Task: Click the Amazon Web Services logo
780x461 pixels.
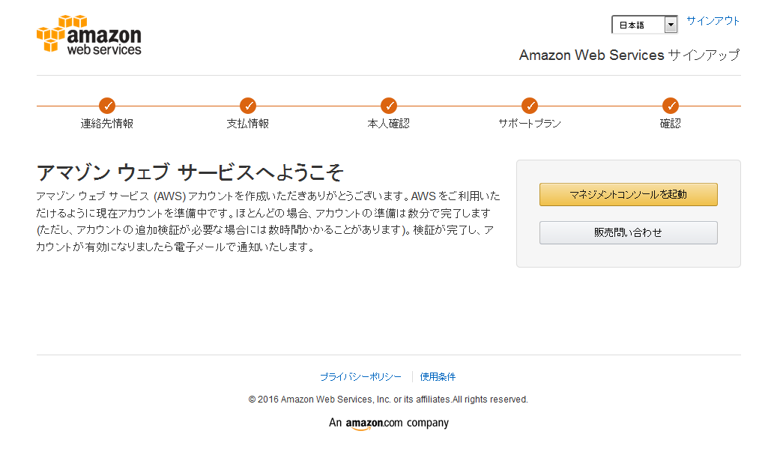Action: pos(89,34)
